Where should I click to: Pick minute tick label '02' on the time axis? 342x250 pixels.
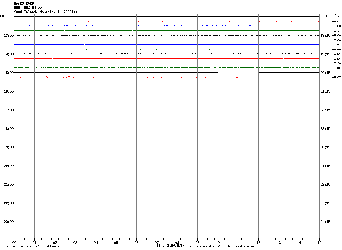55,243
